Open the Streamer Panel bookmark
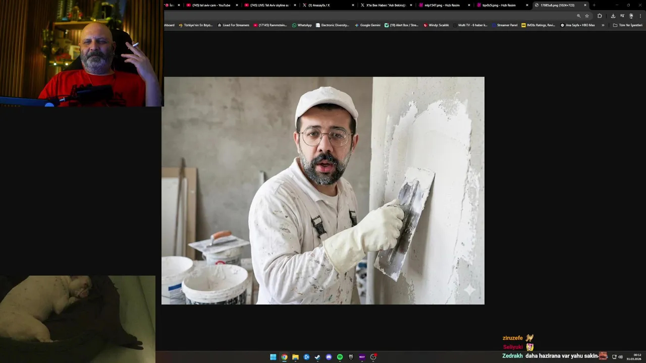Viewport: 646px width, 363px height. pos(505,25)
